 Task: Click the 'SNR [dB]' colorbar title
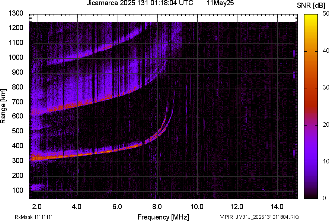click(311, 6)
